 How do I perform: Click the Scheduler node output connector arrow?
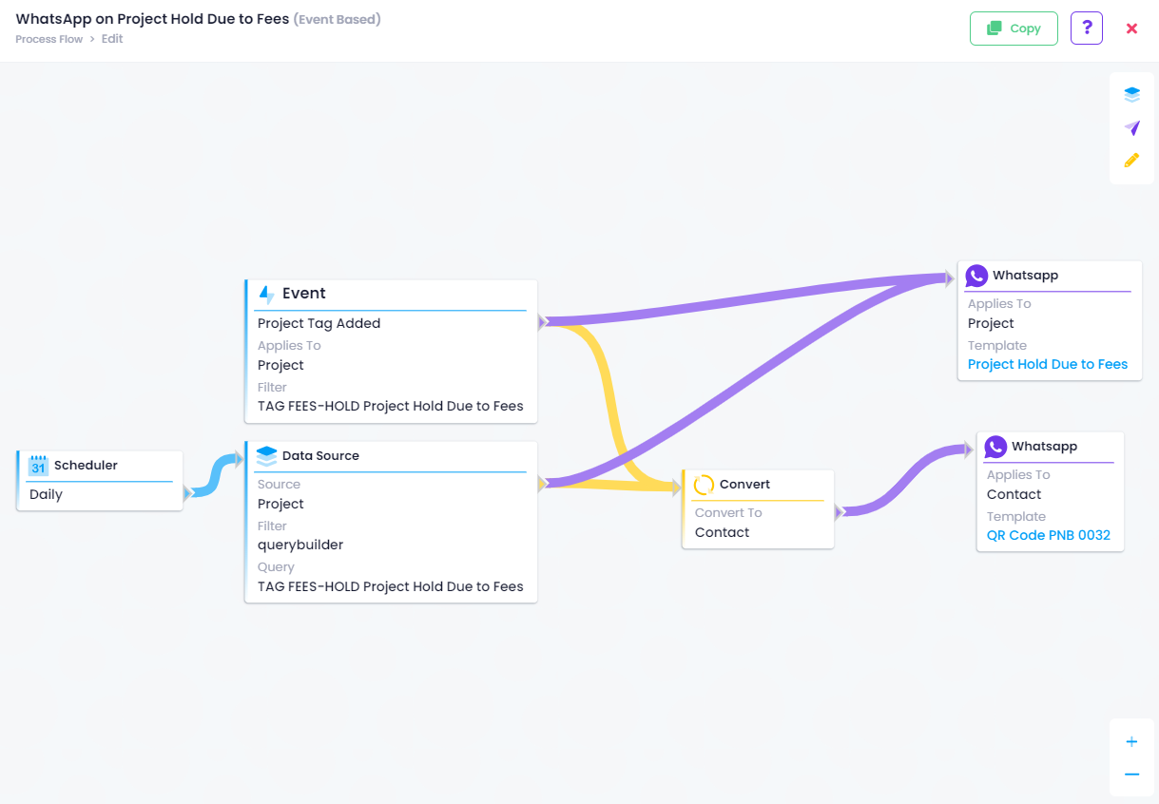tap(188, 492)
